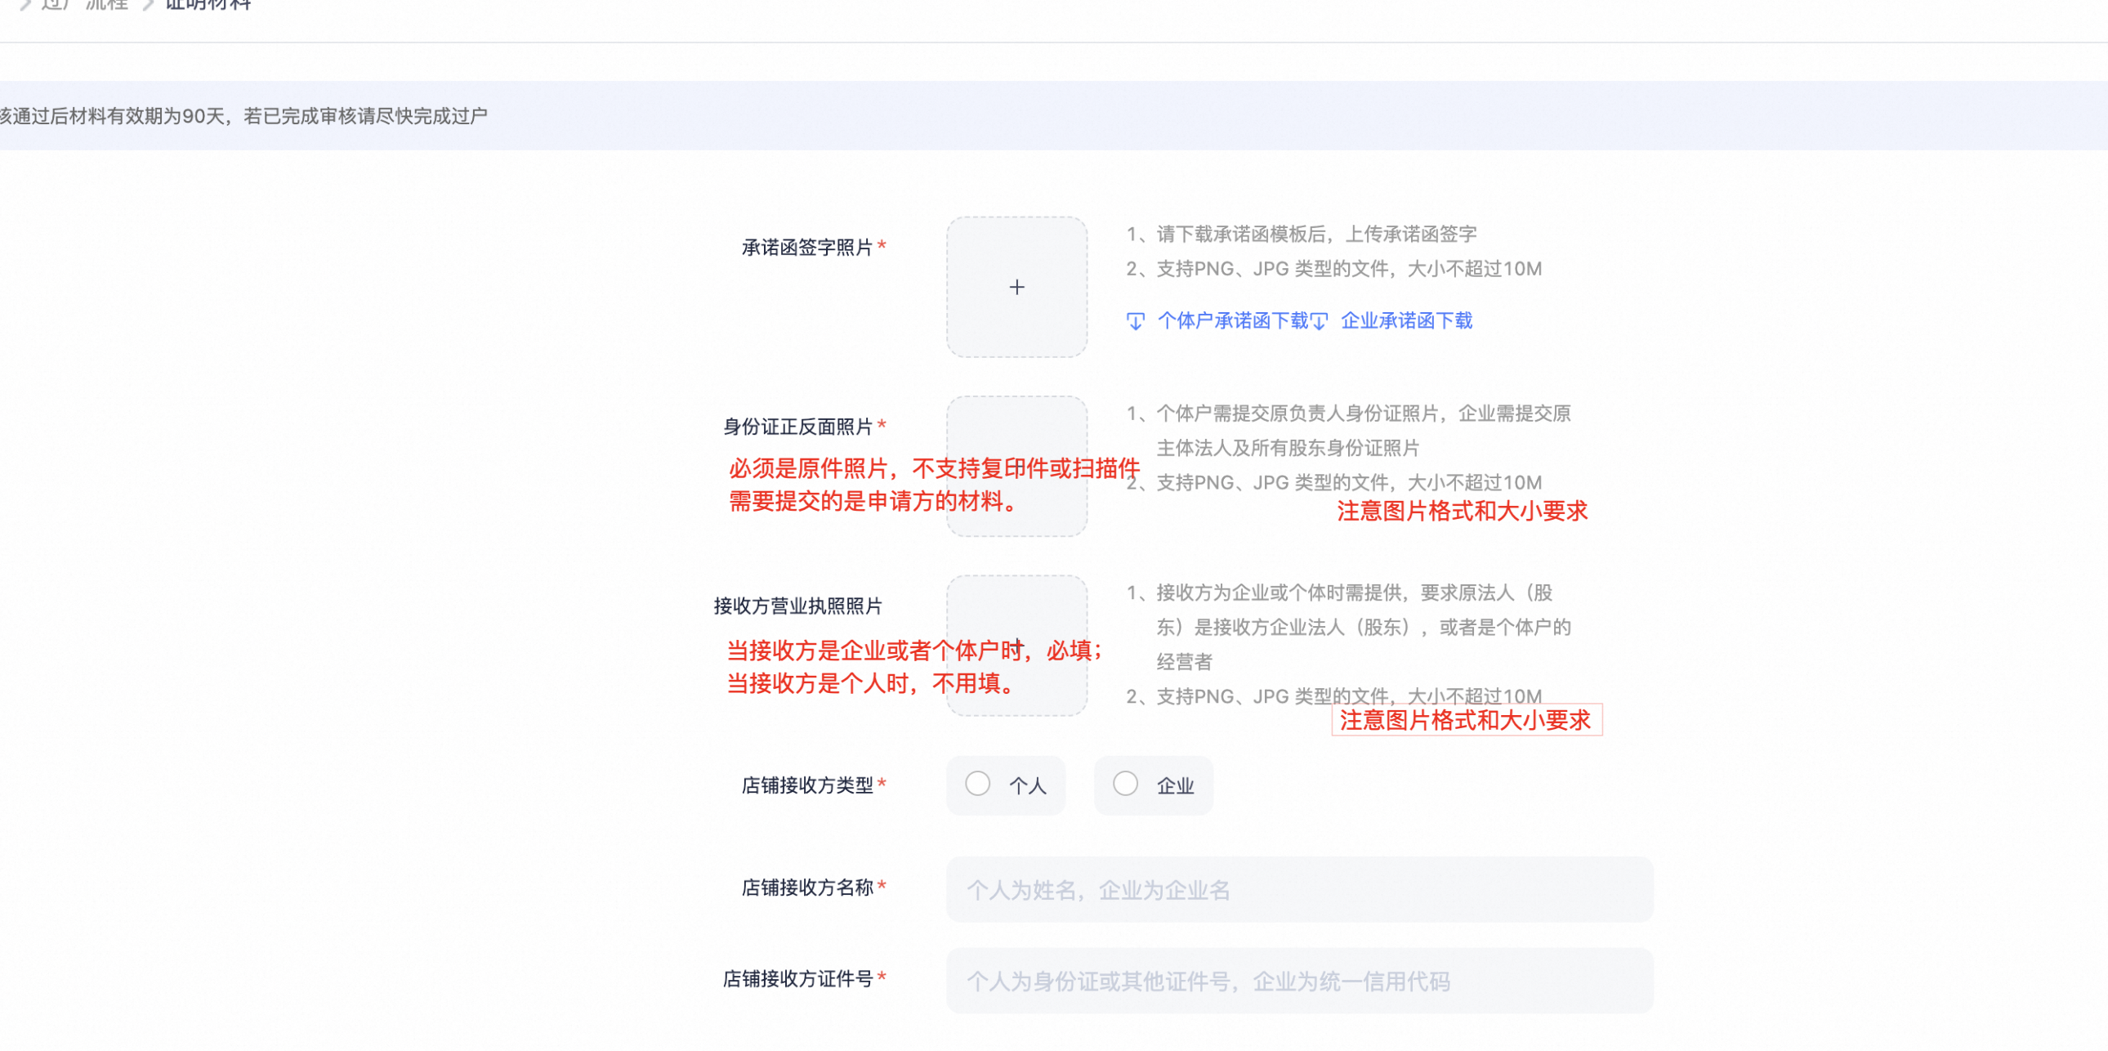This screenshot has width=2108, height=1051.
Task: Focus the 店铺接收方证件号 input field
Action: click(1299, 981)
